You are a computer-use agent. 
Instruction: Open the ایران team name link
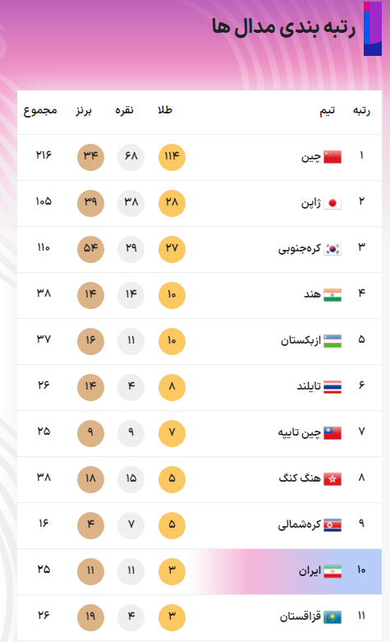(x=310, y=571)
